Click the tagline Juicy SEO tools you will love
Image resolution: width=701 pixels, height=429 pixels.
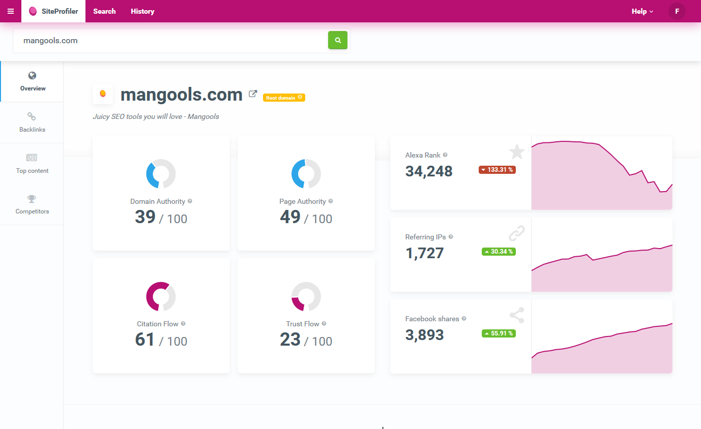click(x=156, y=116)
